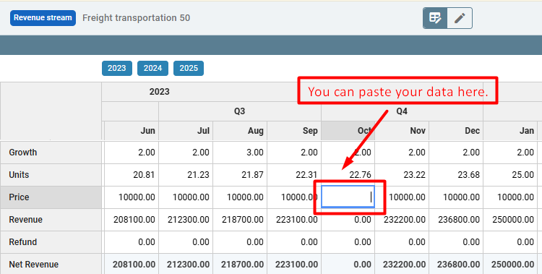The width and height of the screenshot is (542, 274).
Task: Select Units cell 20.81
Action: point(132,175)
